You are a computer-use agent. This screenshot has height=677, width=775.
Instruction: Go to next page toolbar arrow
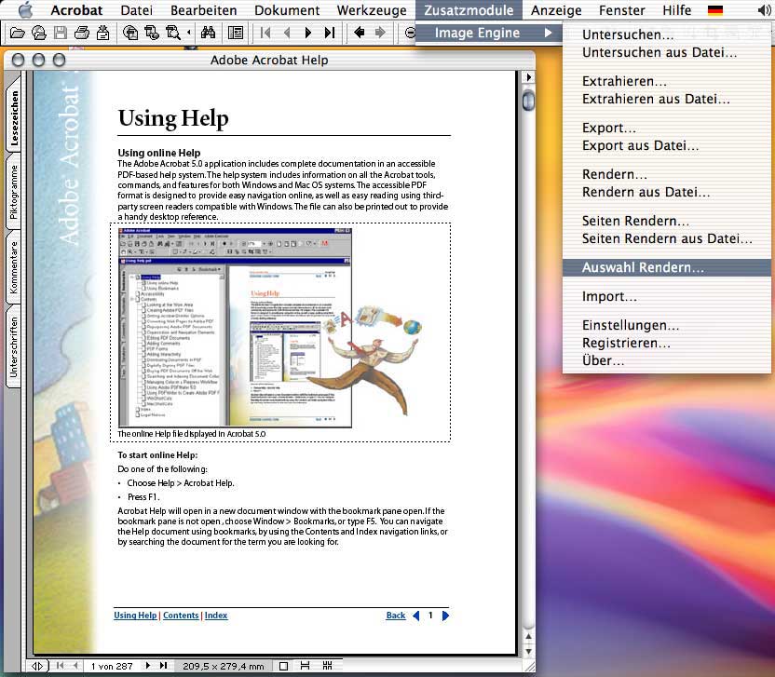[308, 33]
